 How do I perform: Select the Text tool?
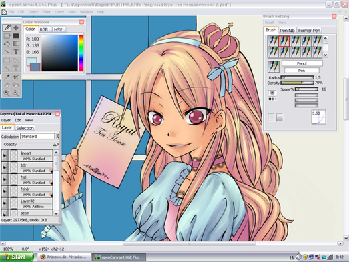click(x=16, y=51)
